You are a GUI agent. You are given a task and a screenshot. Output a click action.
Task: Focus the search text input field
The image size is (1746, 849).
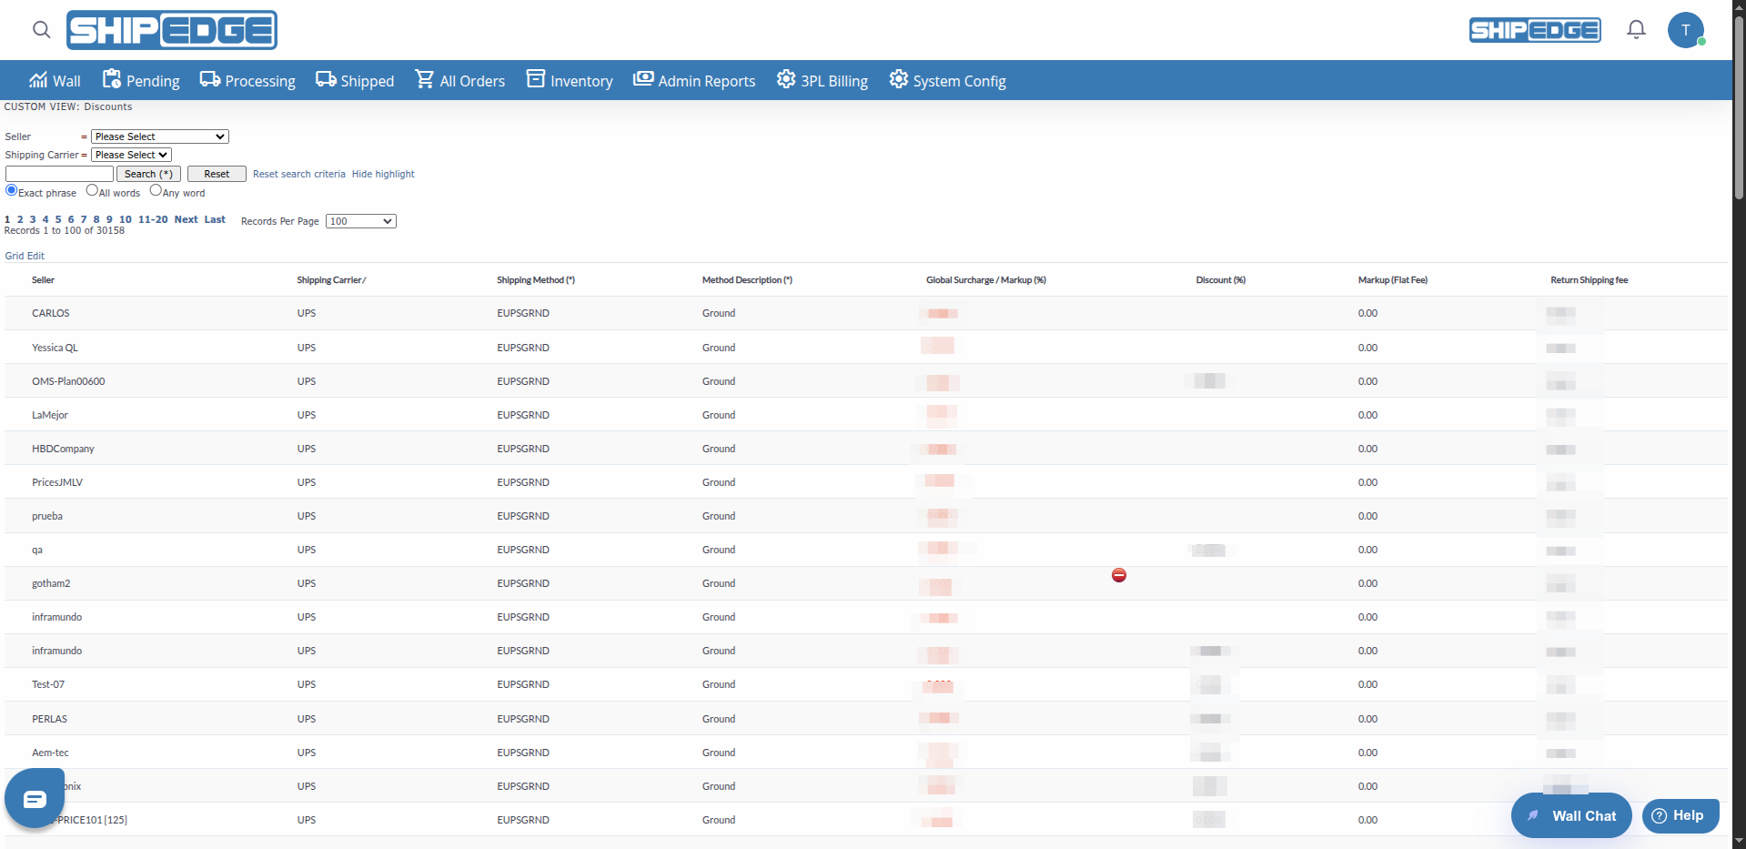coord(59,174)
